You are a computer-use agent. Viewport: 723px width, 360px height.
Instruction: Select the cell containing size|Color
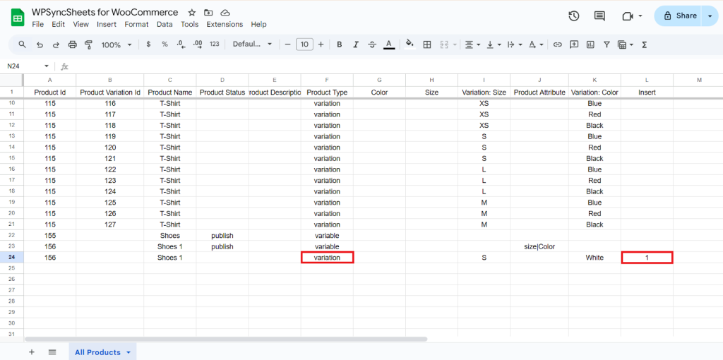tap(539, 246)
